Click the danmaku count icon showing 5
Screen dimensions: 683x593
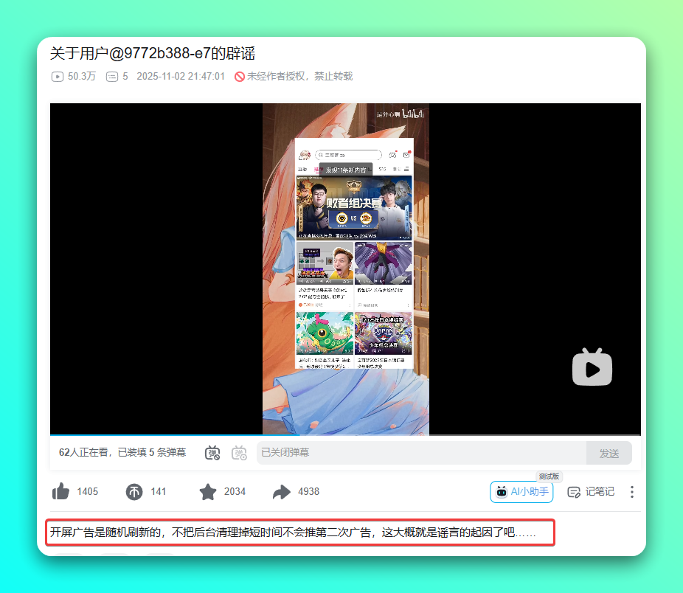pyautogui.click(x=112, y=77)
